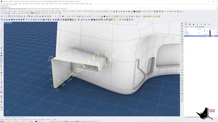Toggle Record History in the status bar

pos(83,121)
